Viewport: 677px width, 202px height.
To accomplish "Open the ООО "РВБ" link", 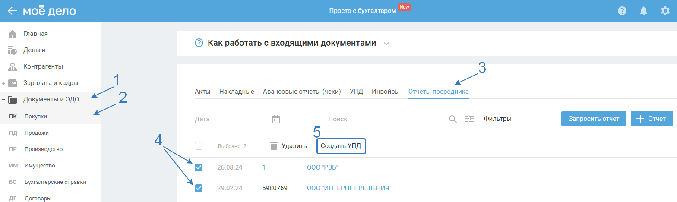I will (x=323, y=167).
